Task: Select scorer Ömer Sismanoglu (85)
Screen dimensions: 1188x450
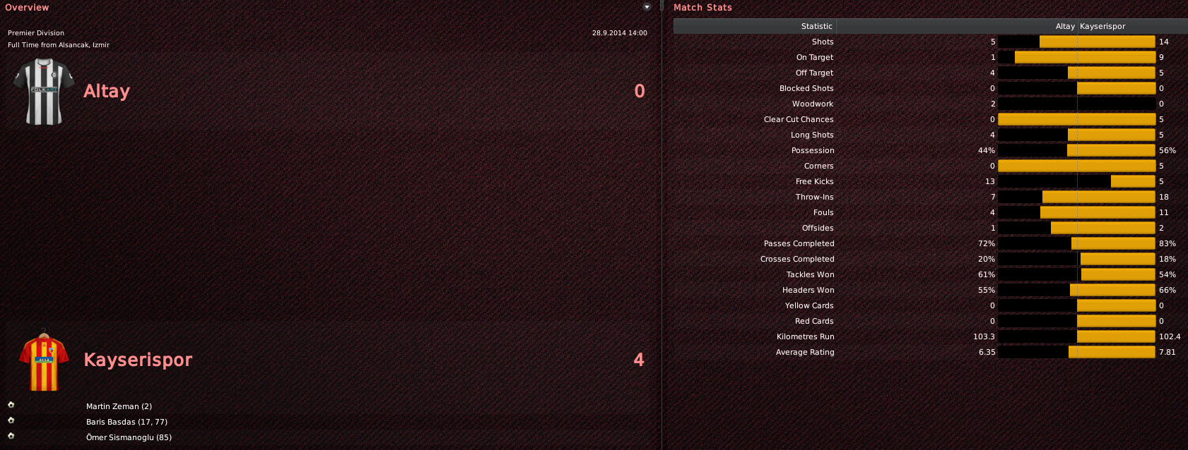Action: pyautogui.click(x=129, y=437)
